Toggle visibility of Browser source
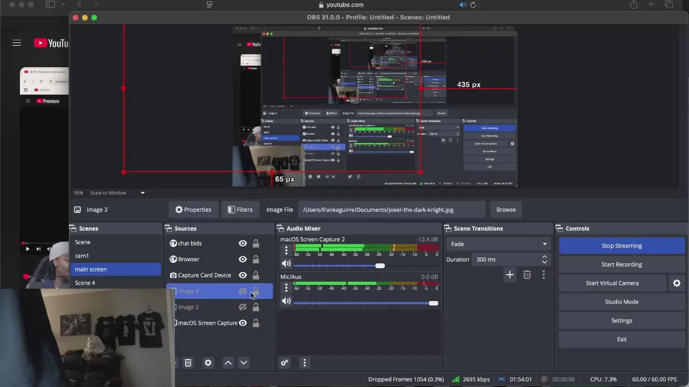This screenshot has height=387, width=689. click(x=243, y=259)
